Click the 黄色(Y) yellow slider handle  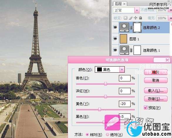[x=100, y=109]
